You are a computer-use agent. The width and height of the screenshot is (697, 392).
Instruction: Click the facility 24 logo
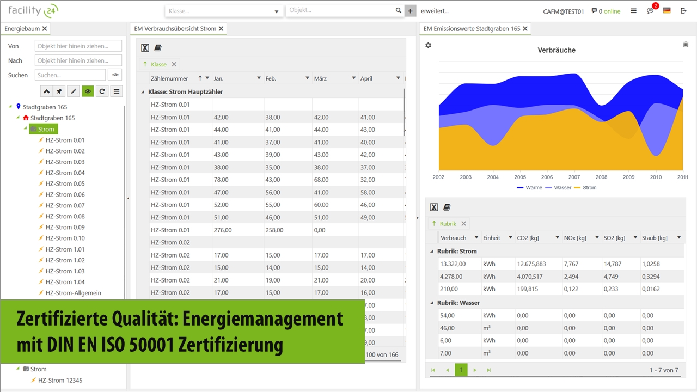[x=33, y=10]
